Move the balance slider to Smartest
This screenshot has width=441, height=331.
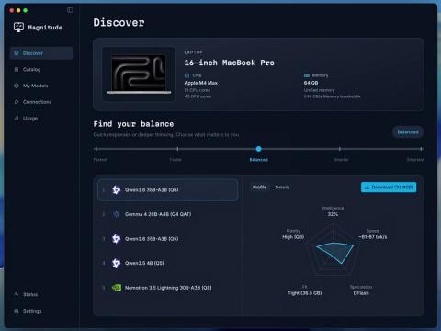[x=421, y=149]
